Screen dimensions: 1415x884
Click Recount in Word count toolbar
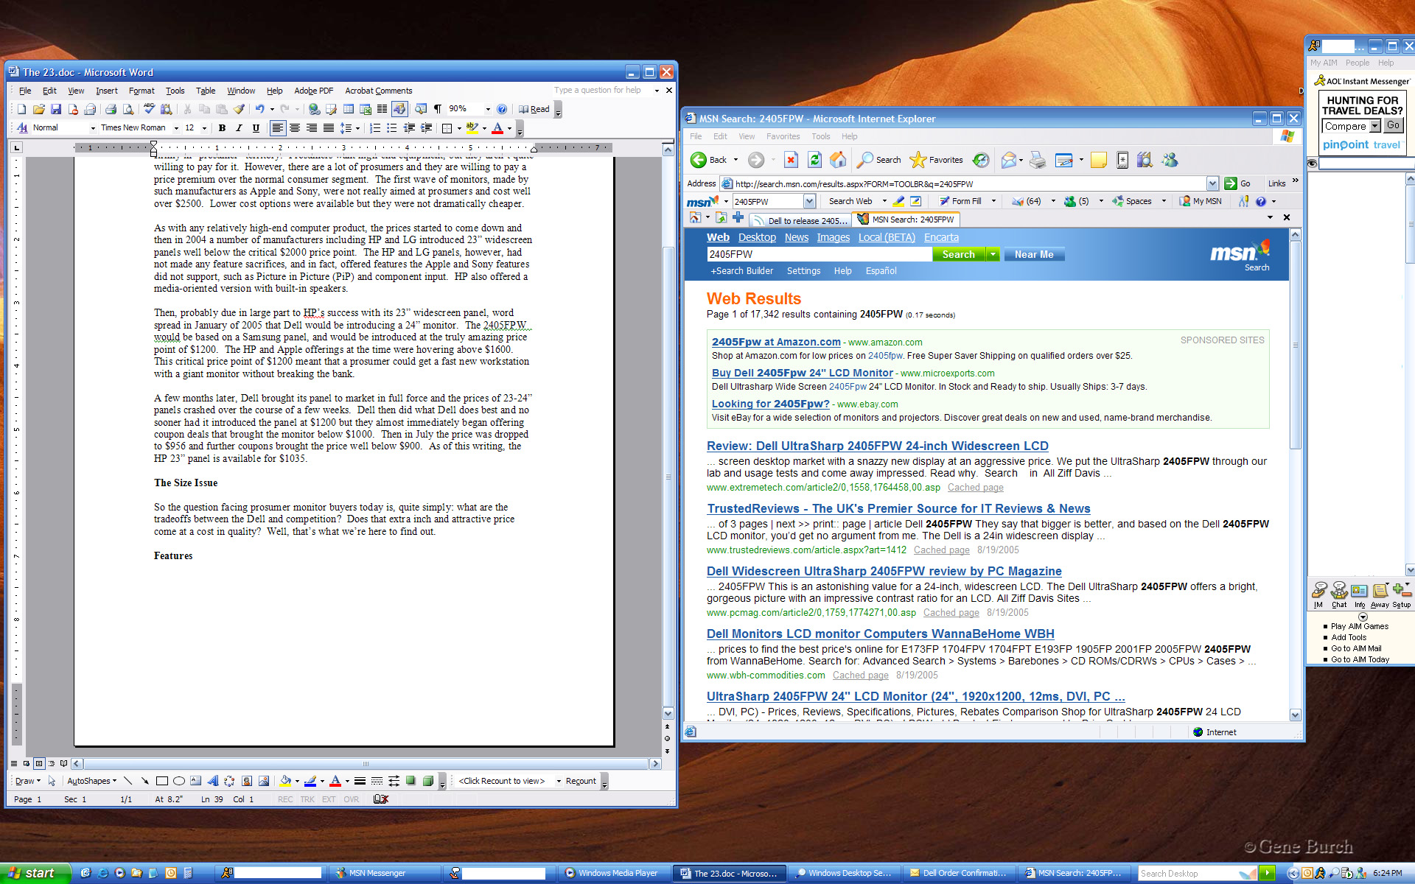click(x=581, y=781)
